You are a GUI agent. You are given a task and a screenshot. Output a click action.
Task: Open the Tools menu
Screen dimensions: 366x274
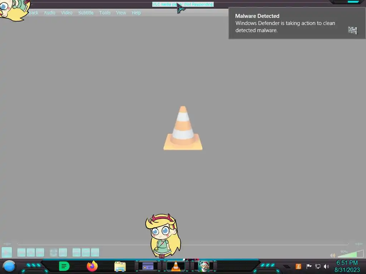point(105,13)
